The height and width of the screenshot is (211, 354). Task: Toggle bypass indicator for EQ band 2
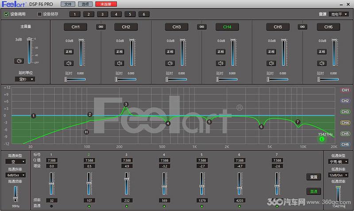tap(89, 206)
